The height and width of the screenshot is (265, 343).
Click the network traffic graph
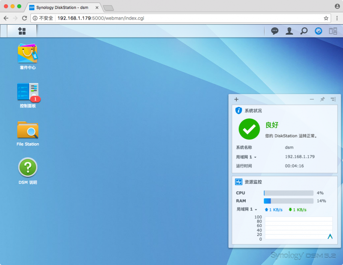point(298,228)
